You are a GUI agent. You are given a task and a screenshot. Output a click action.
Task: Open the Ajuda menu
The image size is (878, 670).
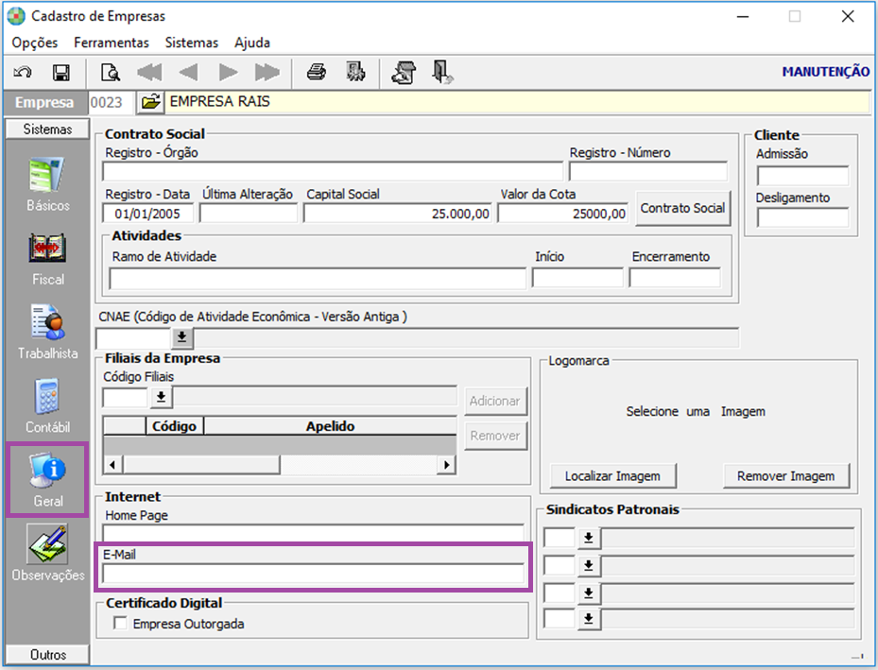pyautogui.click(x=252, y=43)
